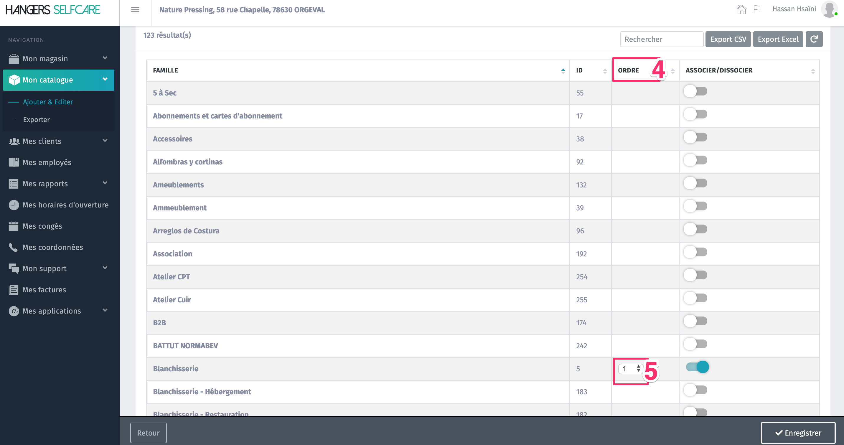Open the home icon in header

(x=741, y=9)
